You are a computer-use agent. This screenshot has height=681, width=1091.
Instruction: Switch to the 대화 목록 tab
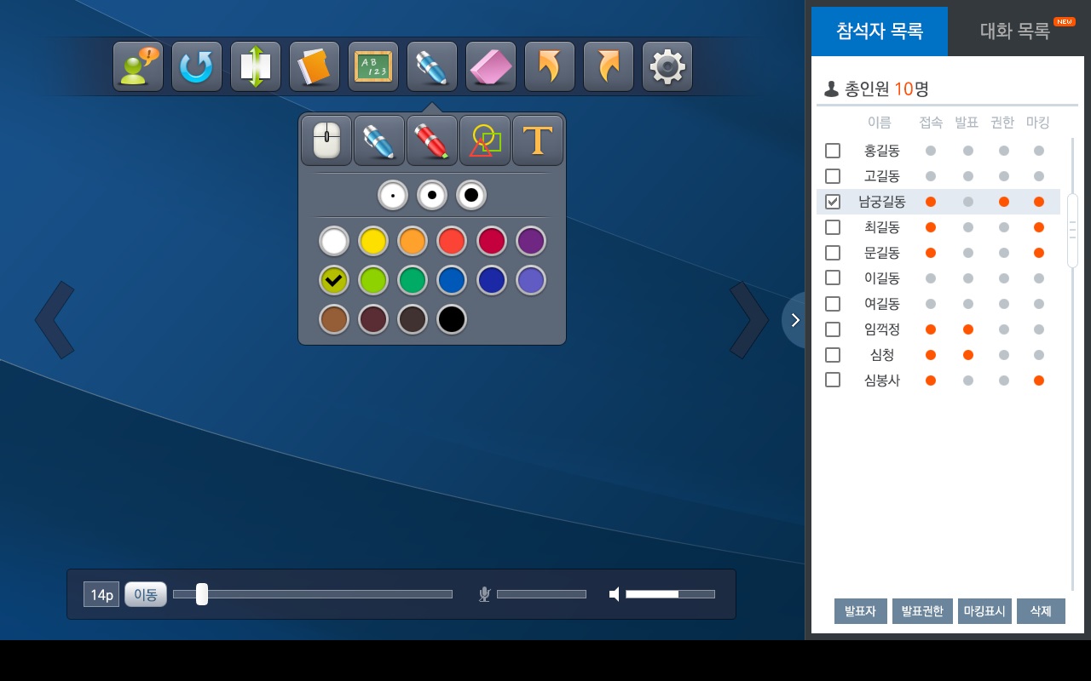pos(1016,31)
